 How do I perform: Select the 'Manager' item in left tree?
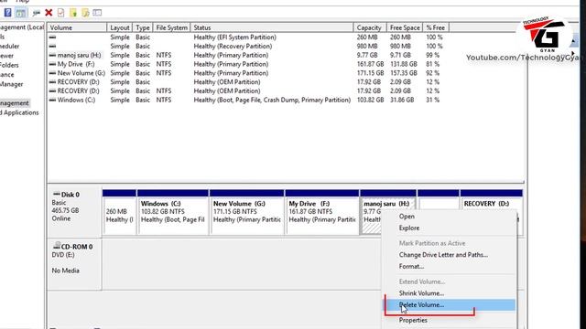click(12, 84)
